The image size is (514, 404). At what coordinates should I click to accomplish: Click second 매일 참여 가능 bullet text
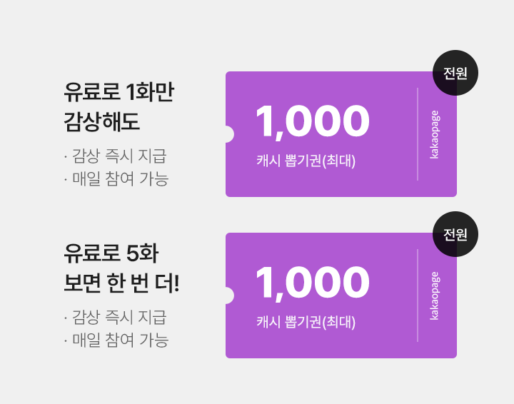pos(116,340)
